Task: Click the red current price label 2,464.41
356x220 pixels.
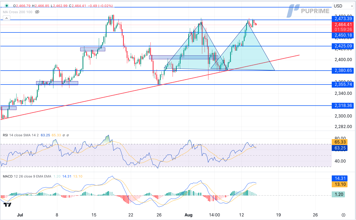Action: tap(344, 25)
